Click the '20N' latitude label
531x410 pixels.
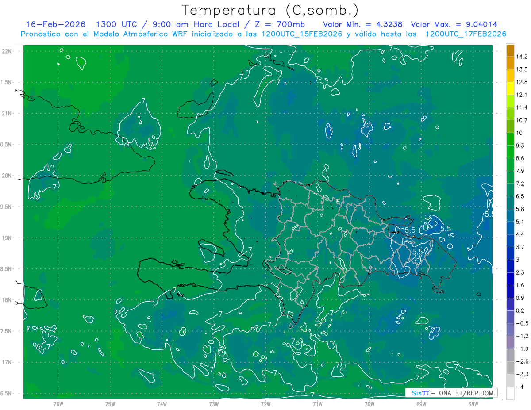click(8, 176)
